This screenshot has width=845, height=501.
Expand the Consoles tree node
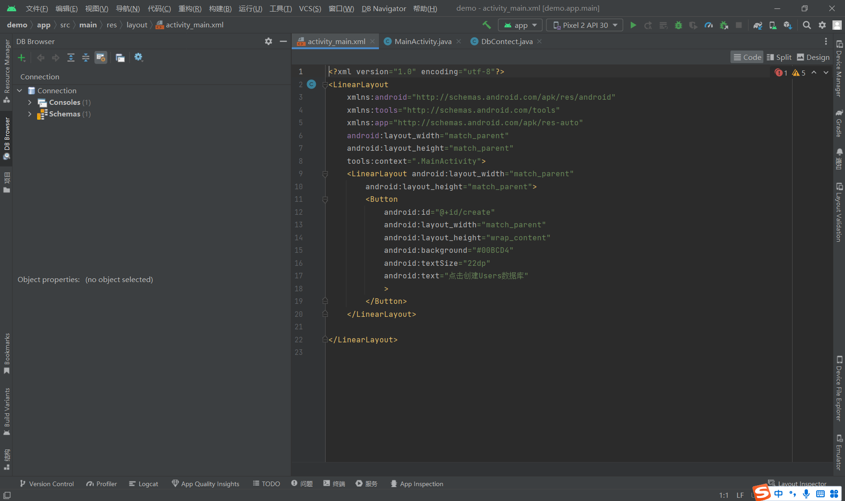click(30, 103)
